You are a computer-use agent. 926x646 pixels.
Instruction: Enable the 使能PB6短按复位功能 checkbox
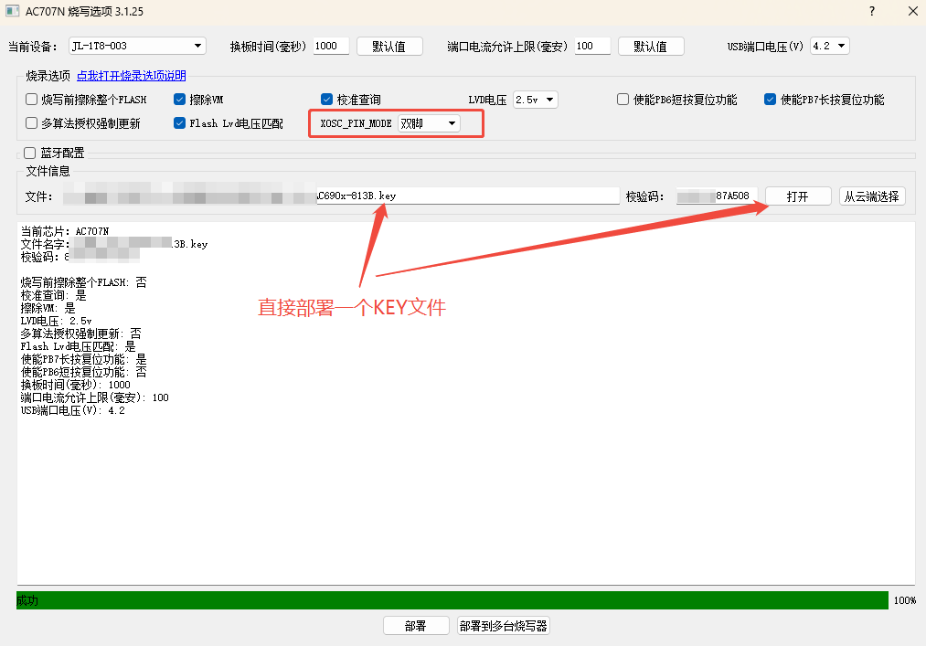pyautogui.click(x=623, y=100)
